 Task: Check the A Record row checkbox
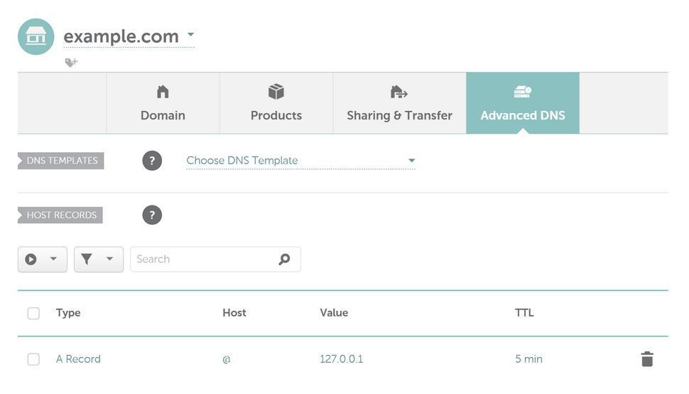coord(33,359)
